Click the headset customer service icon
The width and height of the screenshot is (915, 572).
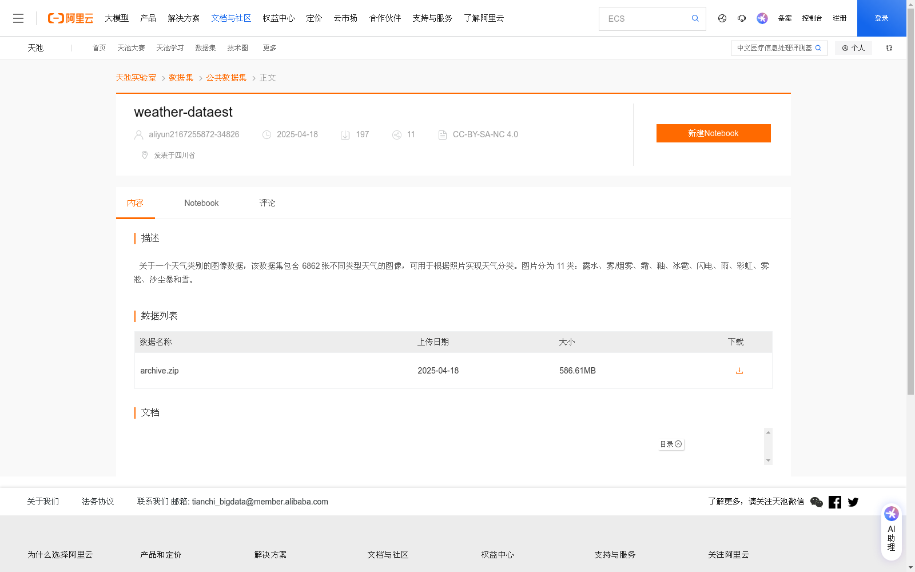[x=742, y=18]
